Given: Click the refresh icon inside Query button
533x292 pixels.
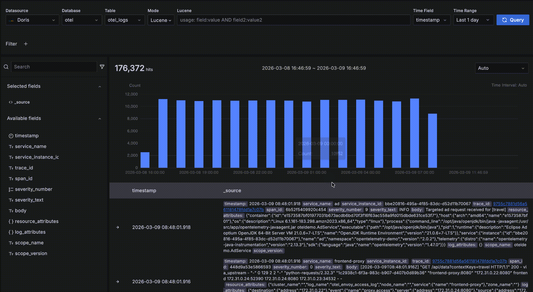Looking at the screenshot, I should click(x=504, y=20).
